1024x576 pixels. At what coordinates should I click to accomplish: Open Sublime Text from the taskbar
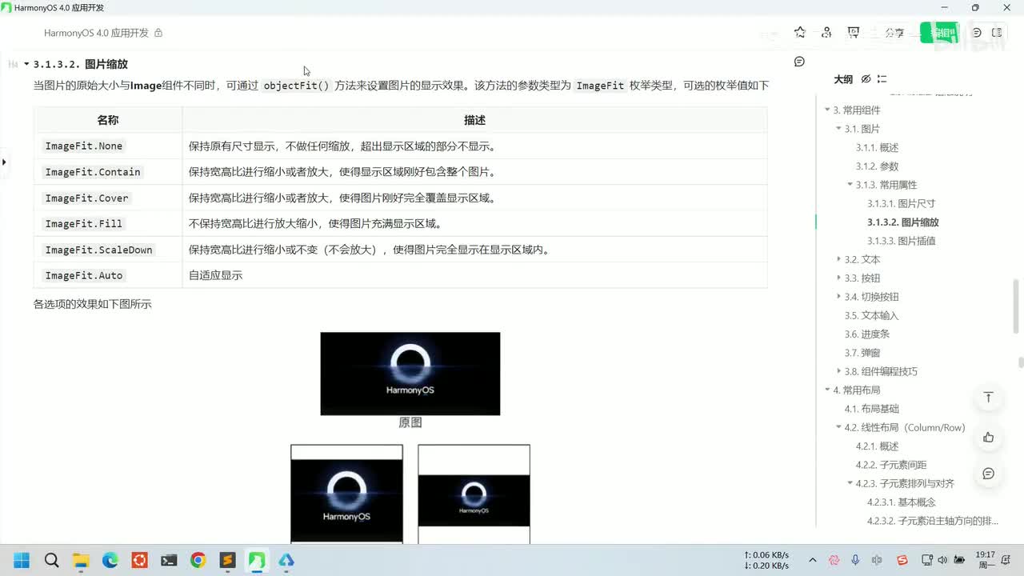click(227, 560)
